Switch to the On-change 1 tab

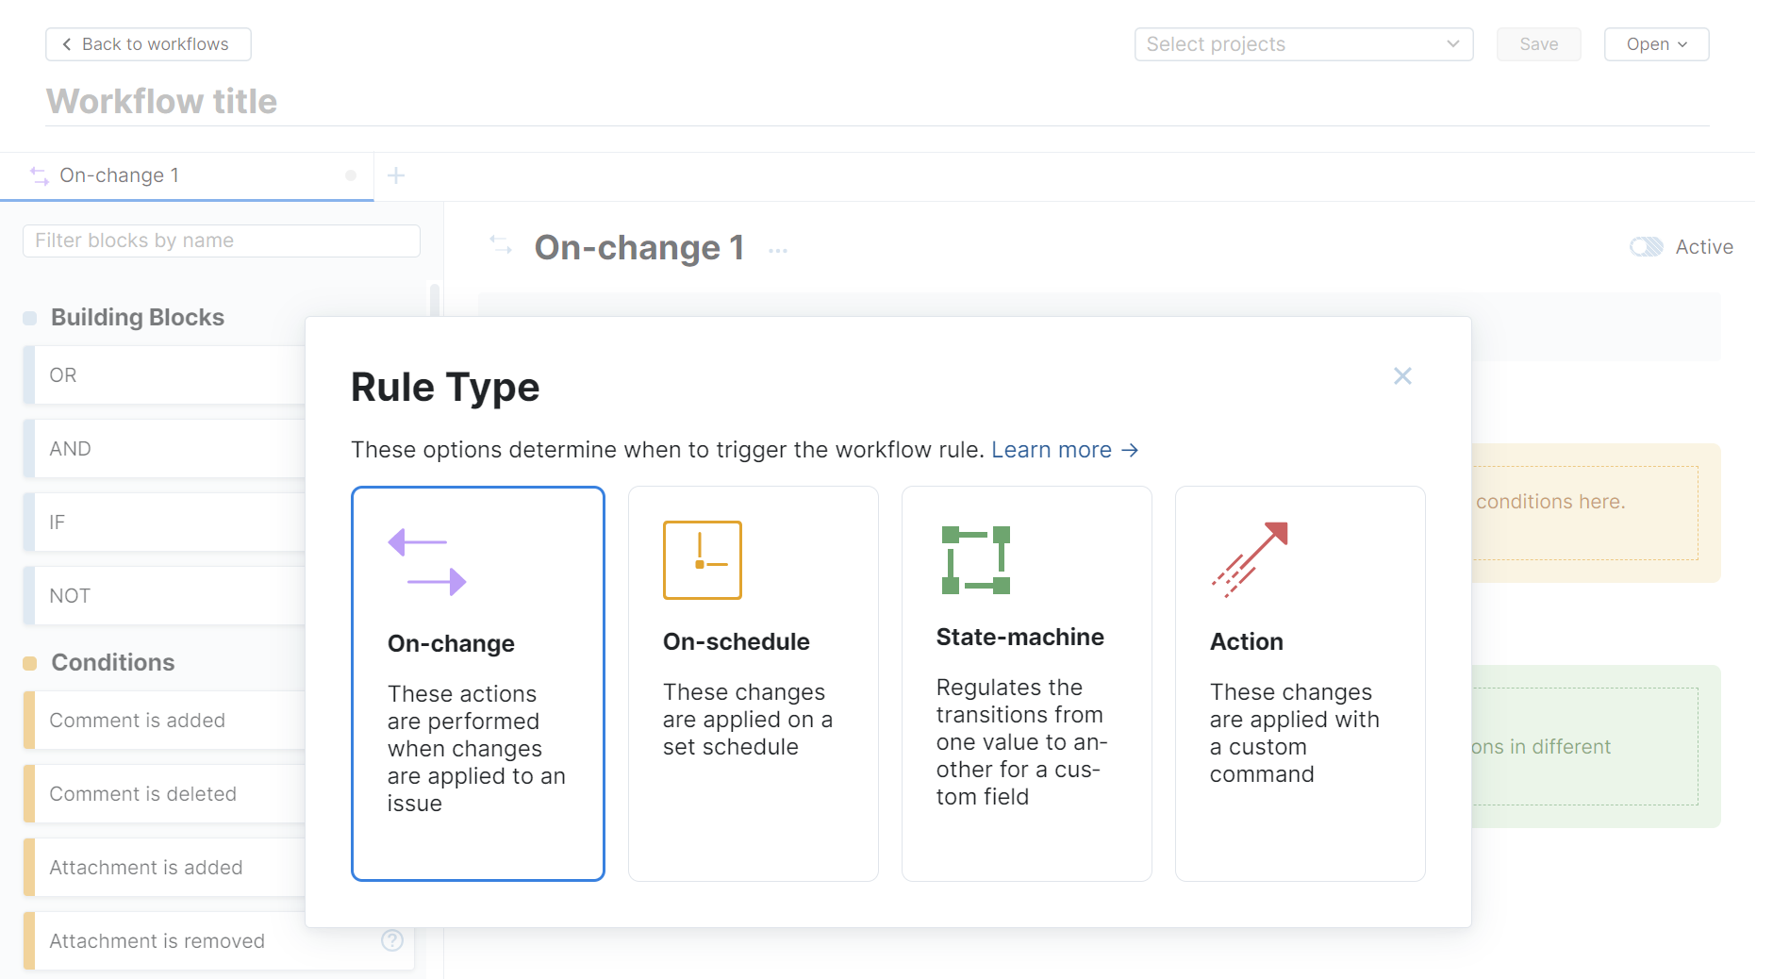click(x=119, y=175)
